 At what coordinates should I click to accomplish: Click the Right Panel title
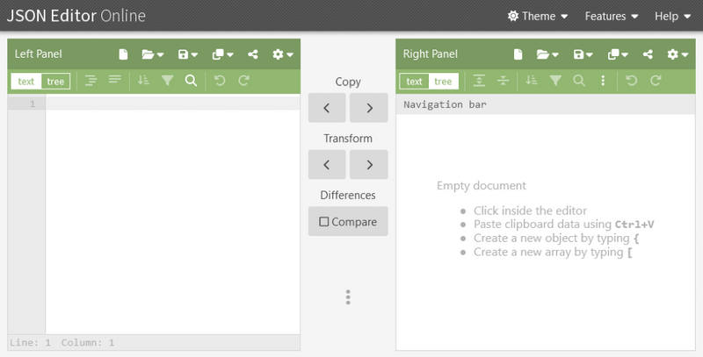click(431, 54)
